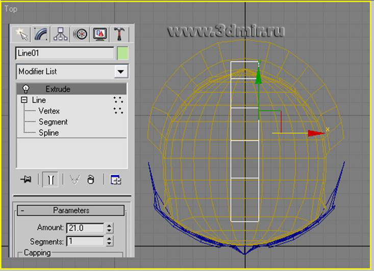The width and height of the screenshot is (374, 271).
Task: Open the Modifier List dropdown
Action: 121,71
